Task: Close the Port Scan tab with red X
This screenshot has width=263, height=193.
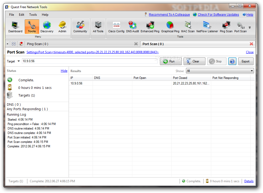Action: (251, 44)
